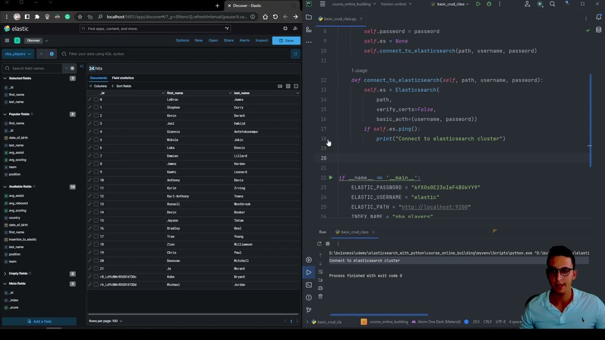Click Find apps, content, and more search box
This screenshot has height=340, width=605.
click(x=156, y=29)
